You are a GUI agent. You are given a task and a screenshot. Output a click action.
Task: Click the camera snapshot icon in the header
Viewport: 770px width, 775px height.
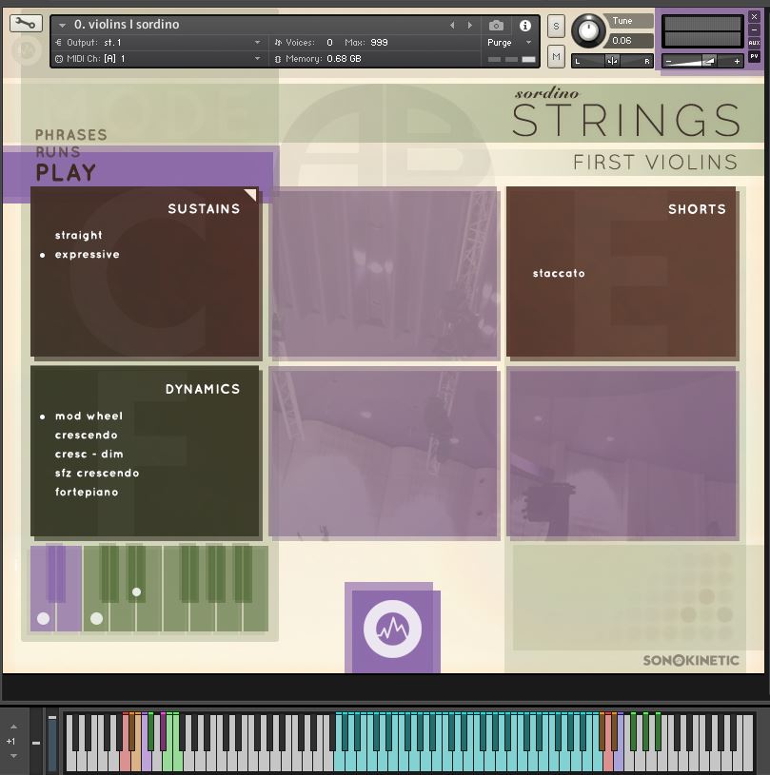pyautogui.click(x=495, y=26)
